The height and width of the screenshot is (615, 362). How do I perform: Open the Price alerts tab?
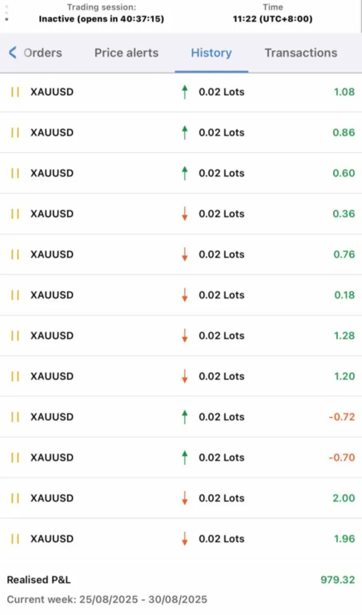[126, 53]
